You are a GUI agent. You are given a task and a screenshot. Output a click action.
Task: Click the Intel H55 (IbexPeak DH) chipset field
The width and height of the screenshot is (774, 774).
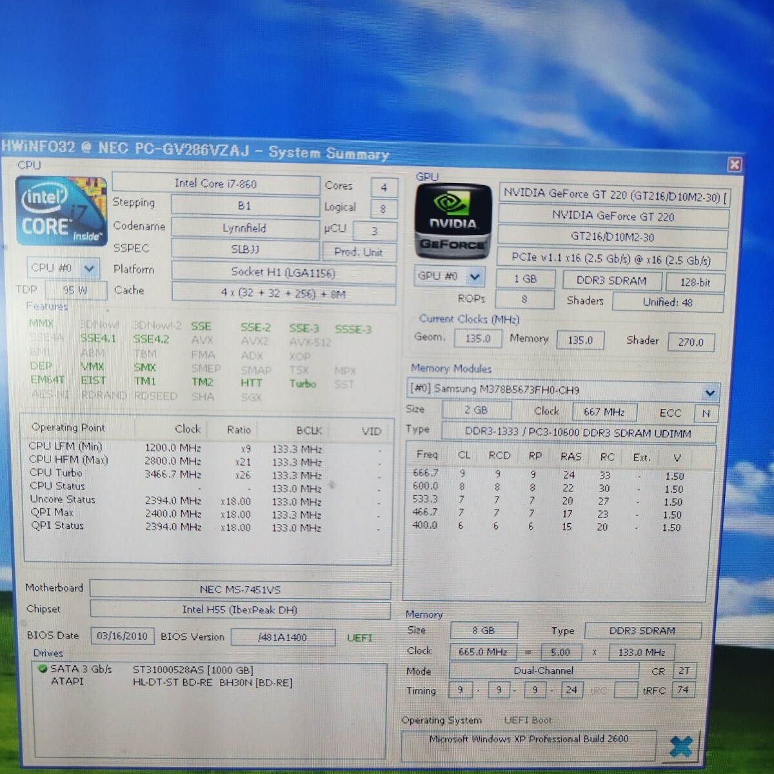(240, 610)
